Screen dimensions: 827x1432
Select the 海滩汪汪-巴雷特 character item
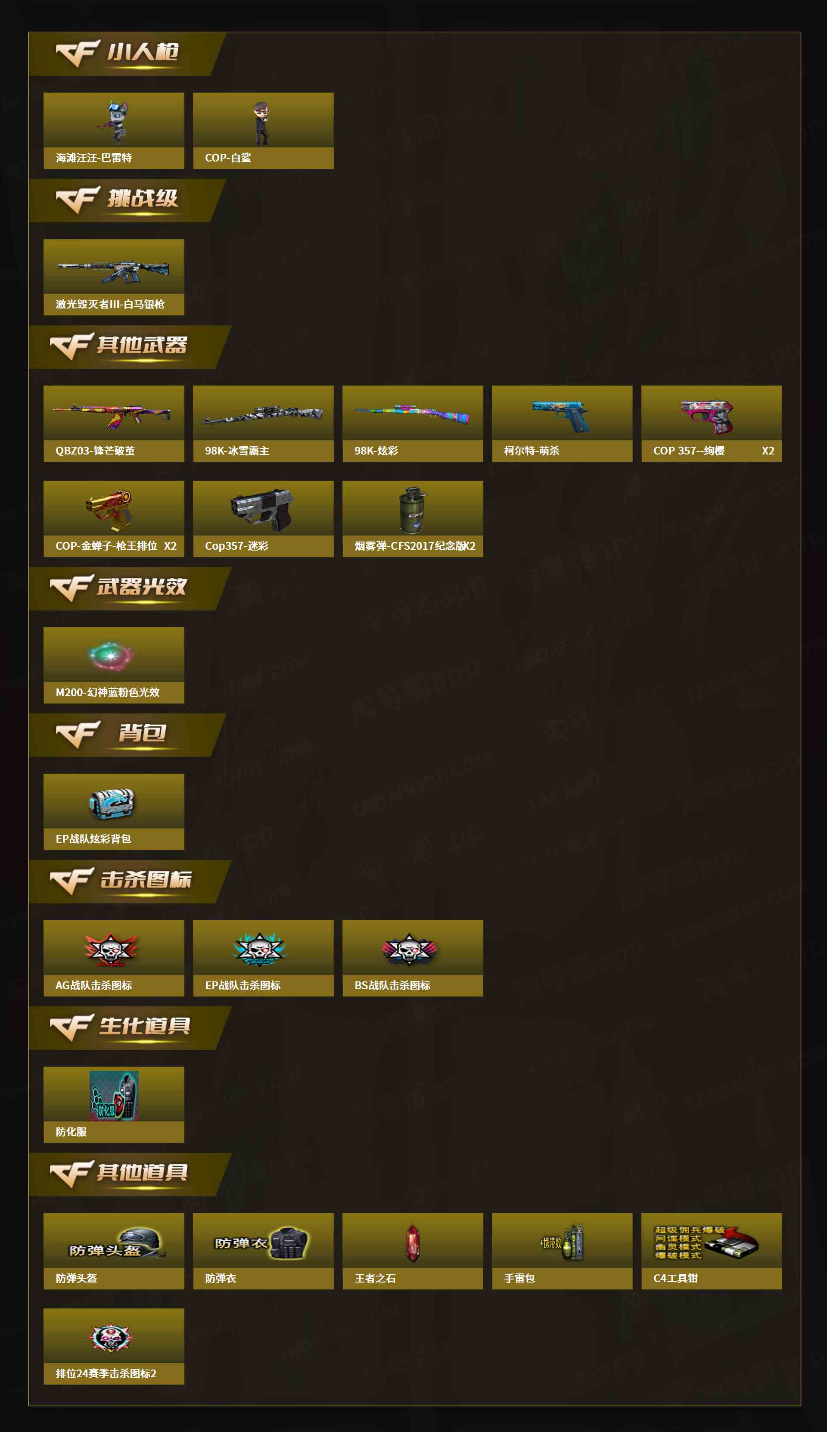tap(114, 131)
